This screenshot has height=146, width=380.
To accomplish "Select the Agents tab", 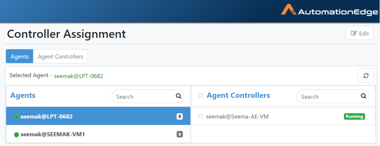I will point(19,57).
